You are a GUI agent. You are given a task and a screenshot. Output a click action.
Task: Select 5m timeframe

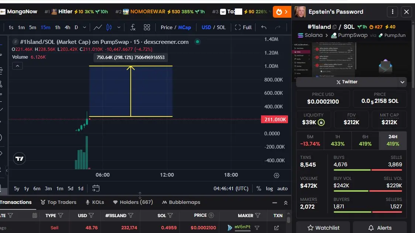[x=32, y=27]
